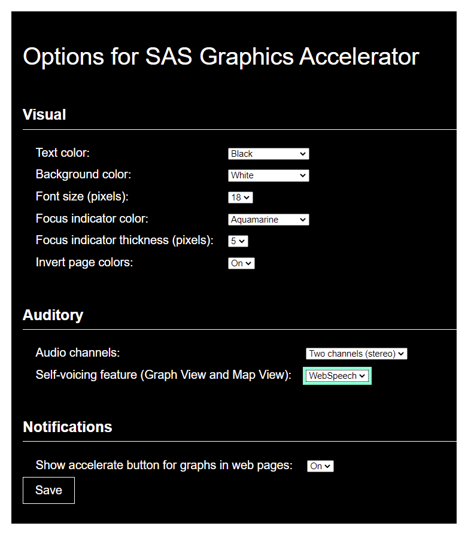Toggle the Invert page colors selector
468x535 pixels.
pos(241,263)
